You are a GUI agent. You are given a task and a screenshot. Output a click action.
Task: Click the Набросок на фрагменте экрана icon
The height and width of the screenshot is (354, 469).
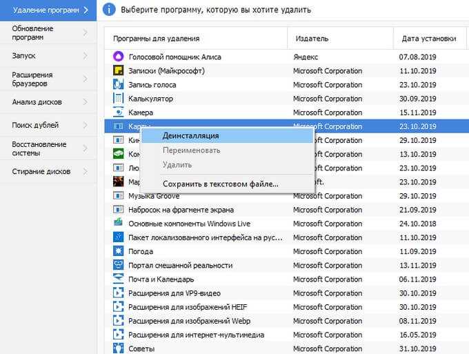[118, 209]
